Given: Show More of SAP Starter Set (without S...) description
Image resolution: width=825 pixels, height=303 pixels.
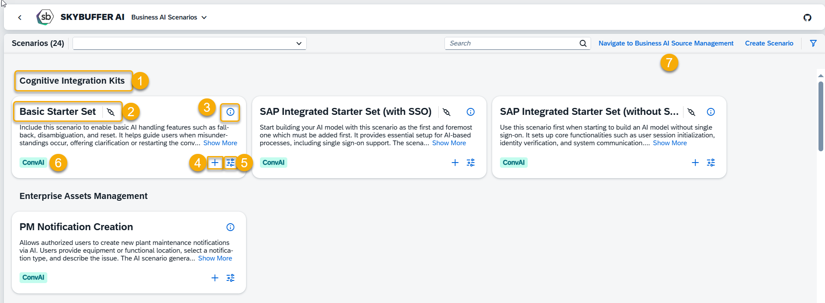Looking at the screenshot, I should (x=670, y=143).
